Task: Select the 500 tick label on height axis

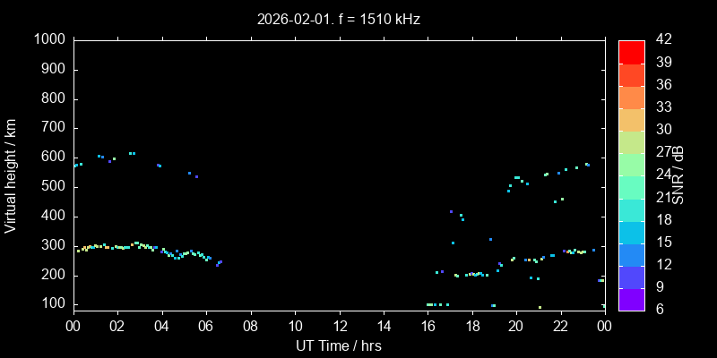Action: click(52, 187)
